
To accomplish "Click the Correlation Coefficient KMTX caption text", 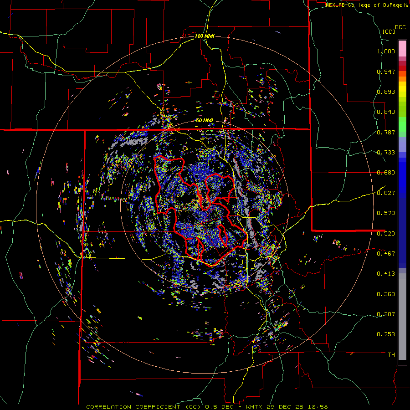I will 207,407.
